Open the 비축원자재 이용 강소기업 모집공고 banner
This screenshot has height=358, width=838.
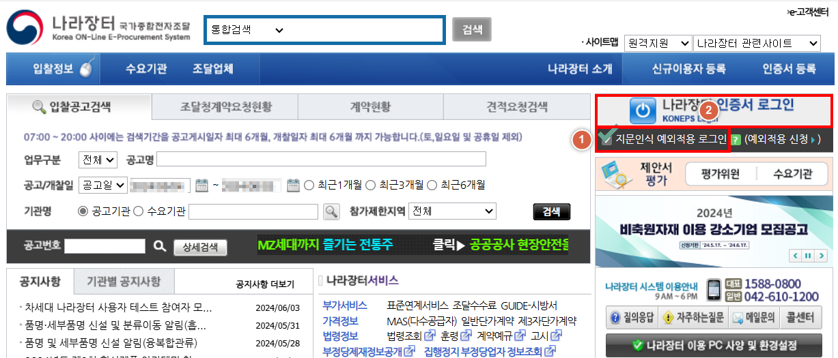point(714,230)
